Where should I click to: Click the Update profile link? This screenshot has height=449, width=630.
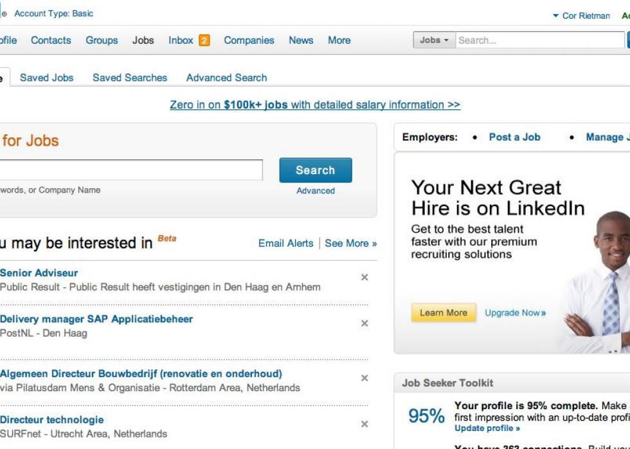[487, 428]
